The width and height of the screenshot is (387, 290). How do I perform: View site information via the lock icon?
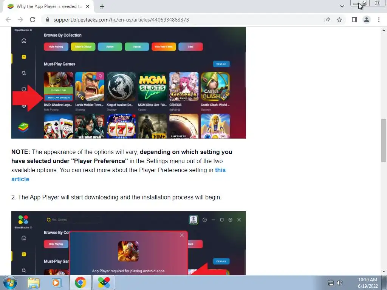tap(48, 20)
